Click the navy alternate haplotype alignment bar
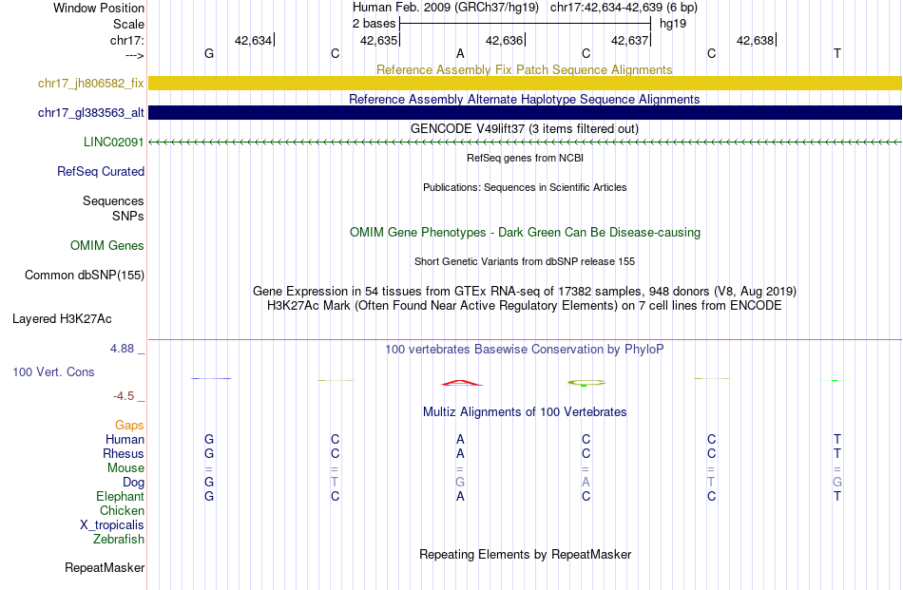Image resolution: width=903 pixels, height=590 pixels. click(x=526, y=112)
